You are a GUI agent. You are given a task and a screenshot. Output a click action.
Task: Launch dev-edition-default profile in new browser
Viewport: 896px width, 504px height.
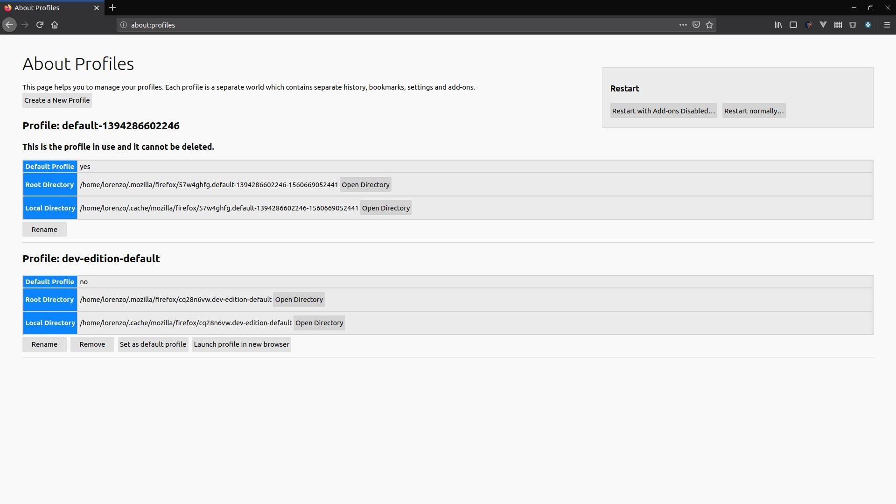pos(241,344)
